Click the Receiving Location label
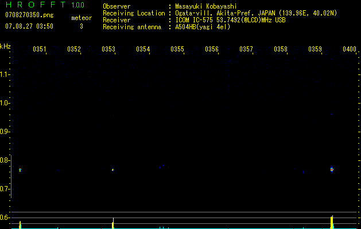The image size is (361, 229). tap(134, 13)
